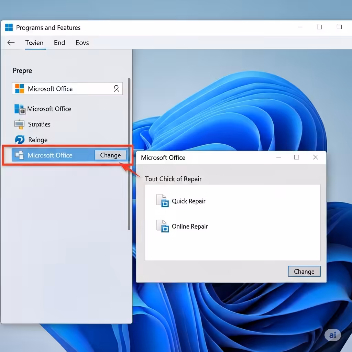Viewport: 352px width, 352px height.
Task: Click the monitor icon next to Strpnies
Action: [x=20, y=124]
